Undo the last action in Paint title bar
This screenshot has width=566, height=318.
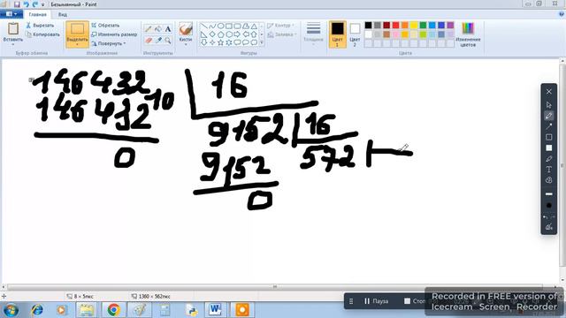(26, 4)
